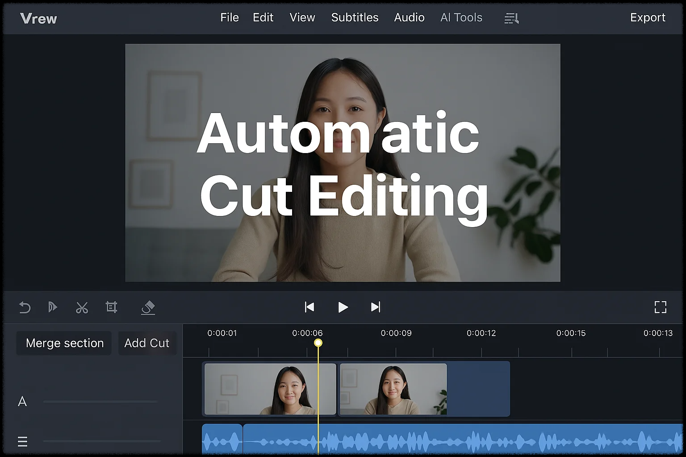Viewport: 686px width, 457px height.
Task: Open the Edit menu
Action: click(x=263, y=17)
